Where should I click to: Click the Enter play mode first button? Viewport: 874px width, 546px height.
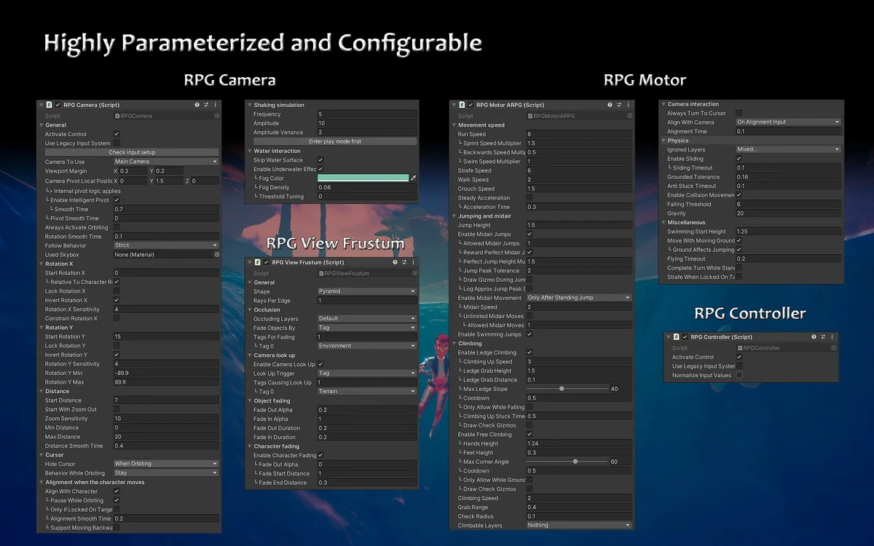tap(335, 141)
